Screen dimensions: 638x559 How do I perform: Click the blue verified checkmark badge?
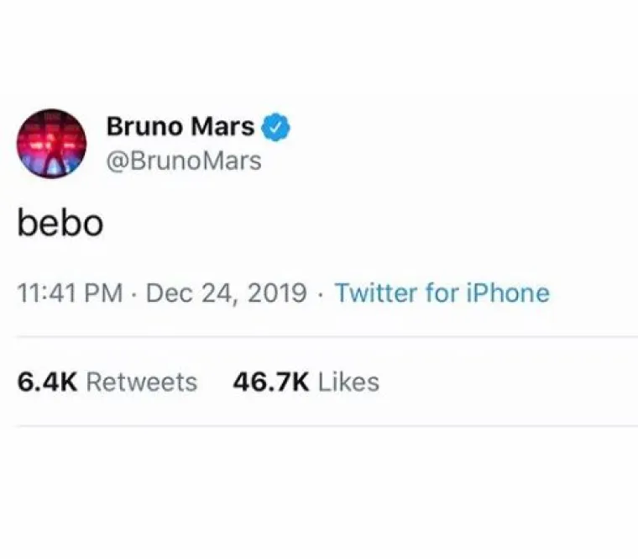pyautogui.click(x=278, y=129)
